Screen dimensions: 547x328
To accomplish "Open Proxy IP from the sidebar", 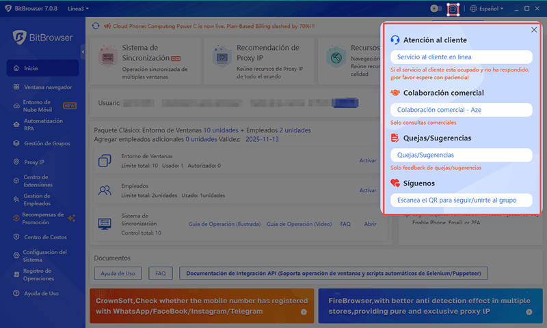I will tap(34, 162).
